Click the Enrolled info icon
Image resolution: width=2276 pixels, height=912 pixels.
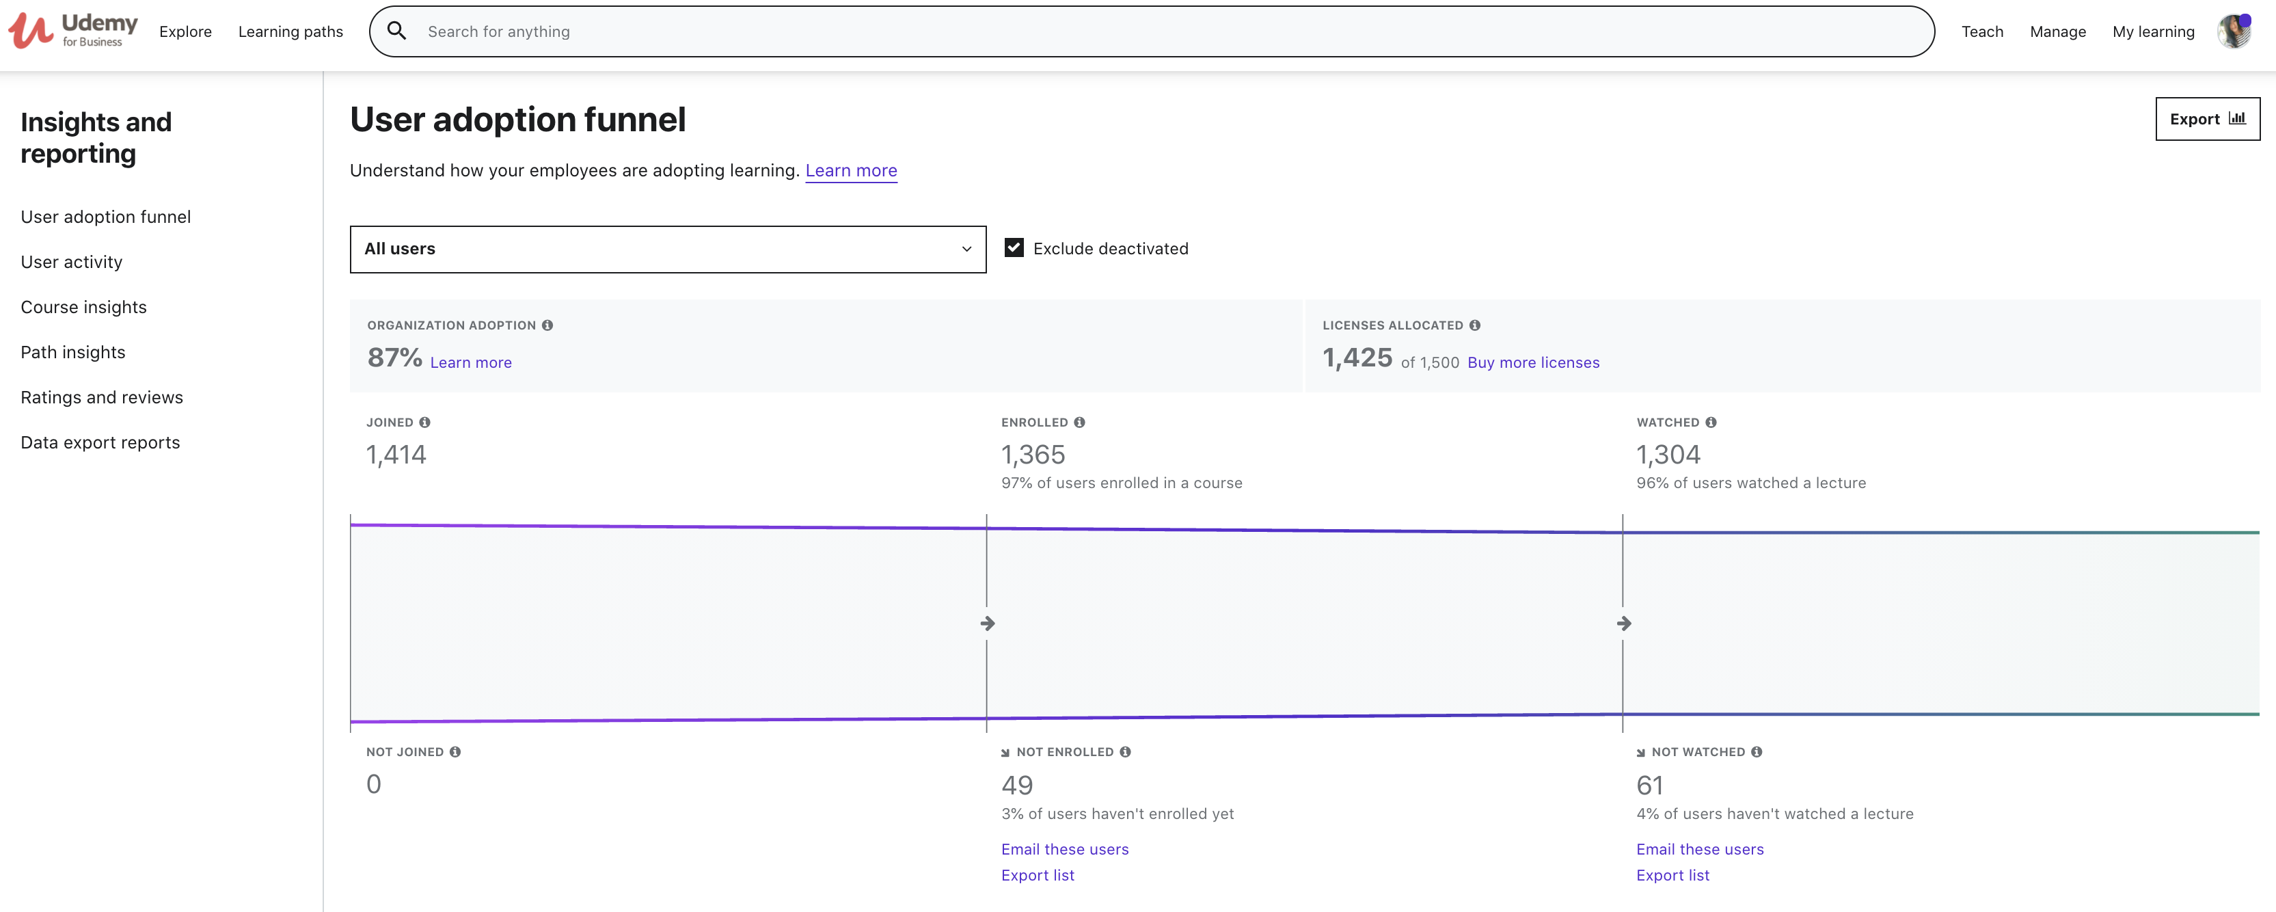point(1080,423)
